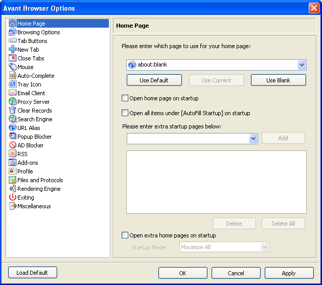This screenshot has width=322, height=285.
Task: Switch to the Popup Blocker section
Action: (x=35, y=137)
